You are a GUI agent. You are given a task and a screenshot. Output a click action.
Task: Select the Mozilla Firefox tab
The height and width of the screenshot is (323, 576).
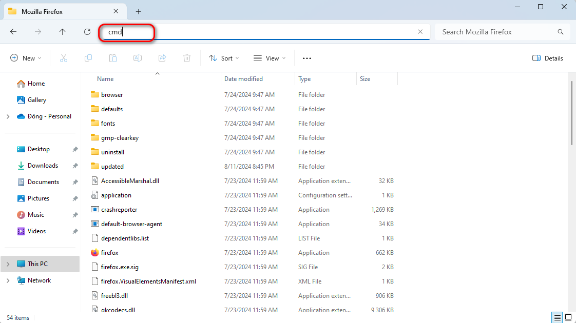(65, 11)
